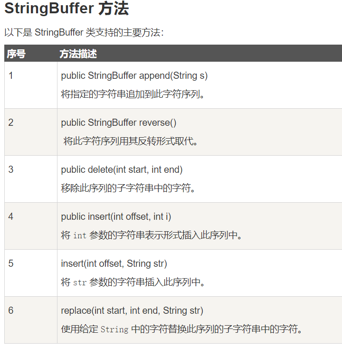Screen dimensions: 342x347
Task: Click the description 将指定的字符串追加到此字符序列
Action: tap(133, 94)
